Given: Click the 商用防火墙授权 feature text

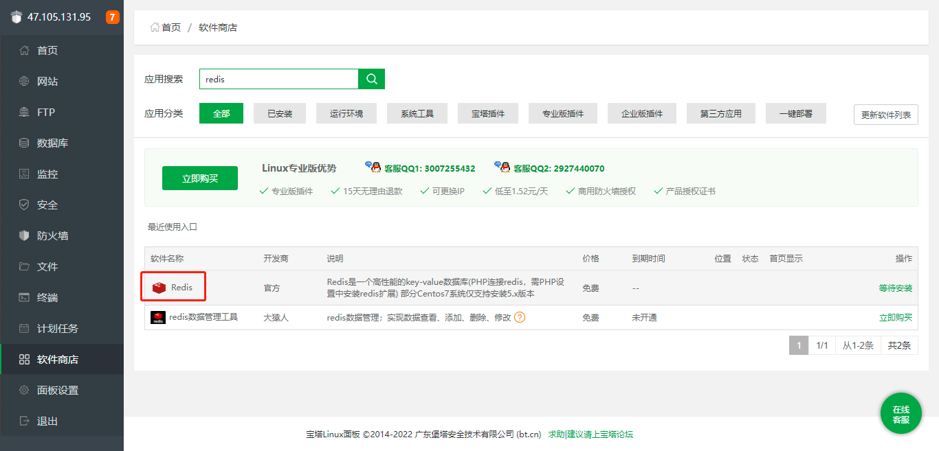Looking at the screenshot, I should pyautogui.click(x=607, y=191).
